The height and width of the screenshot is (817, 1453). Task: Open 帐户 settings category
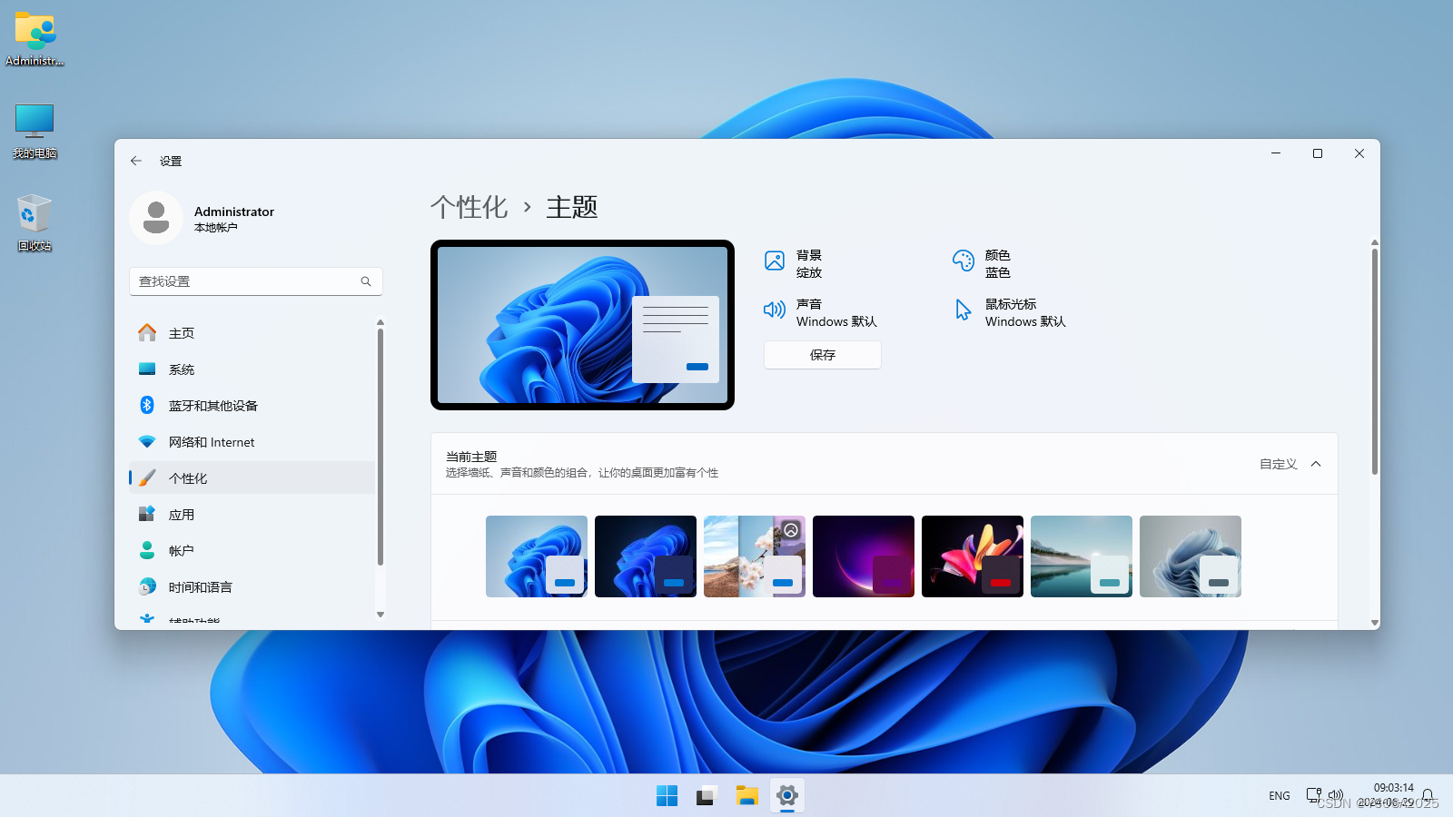(x=252, y=551)
